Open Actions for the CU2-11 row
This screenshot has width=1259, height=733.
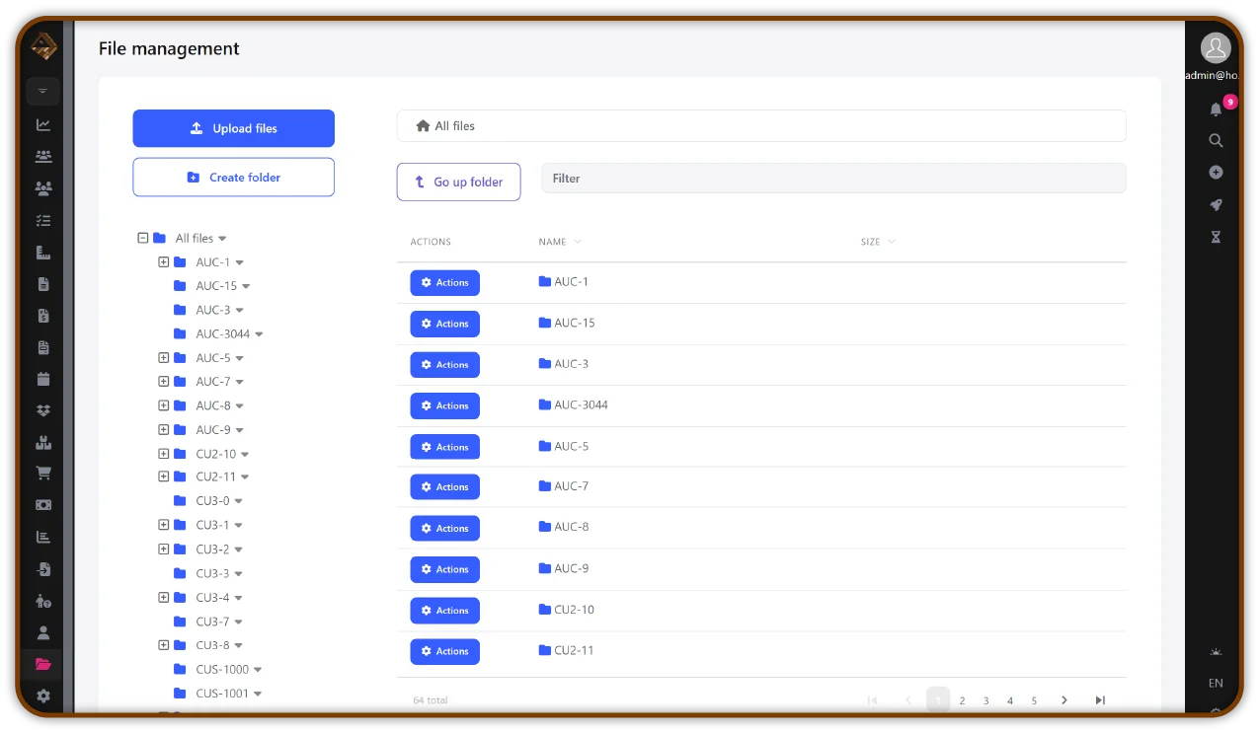pos(445,651)
